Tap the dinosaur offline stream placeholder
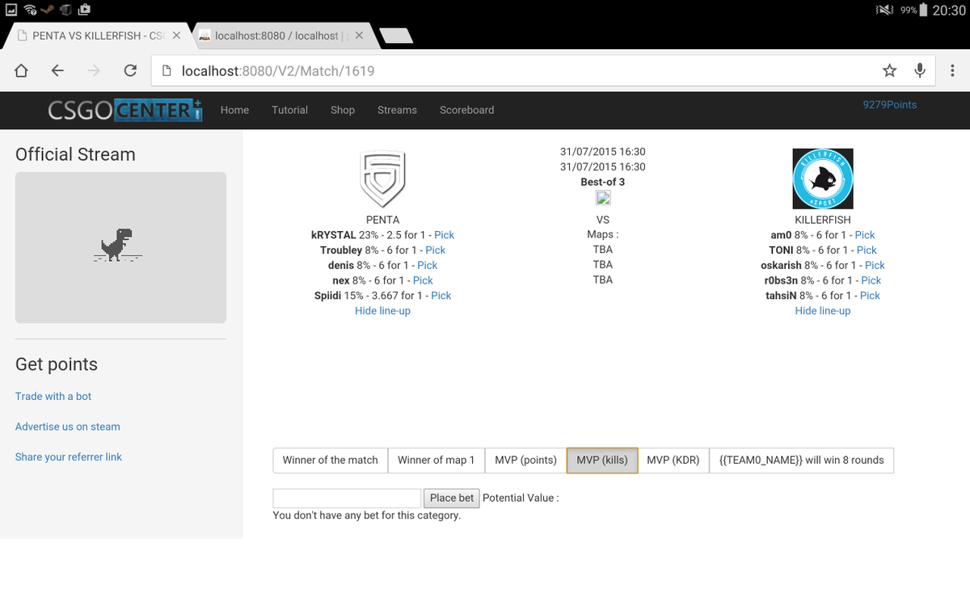The width and height of the screenshot is (970, 606). (120, 247)
